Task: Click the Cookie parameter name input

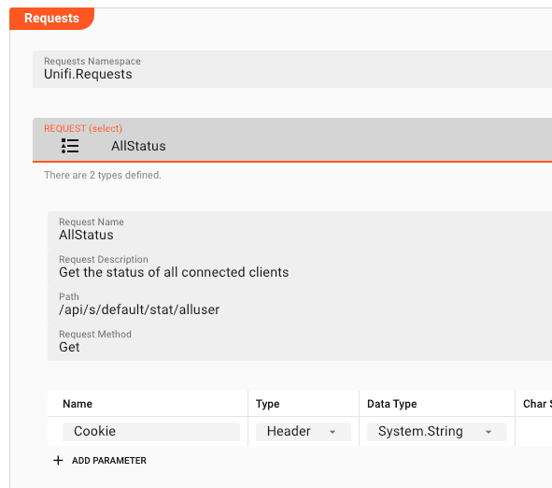Action: [151, 432]
